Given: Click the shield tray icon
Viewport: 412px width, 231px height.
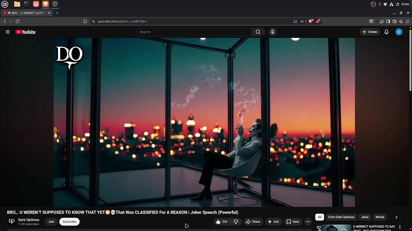Looking at the screenshot, I should tap(385, 4).
